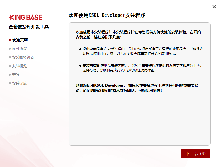This screenshot has height=167, width=220.
Task: Open the 安装概览 step
Action: click(19, 66)
